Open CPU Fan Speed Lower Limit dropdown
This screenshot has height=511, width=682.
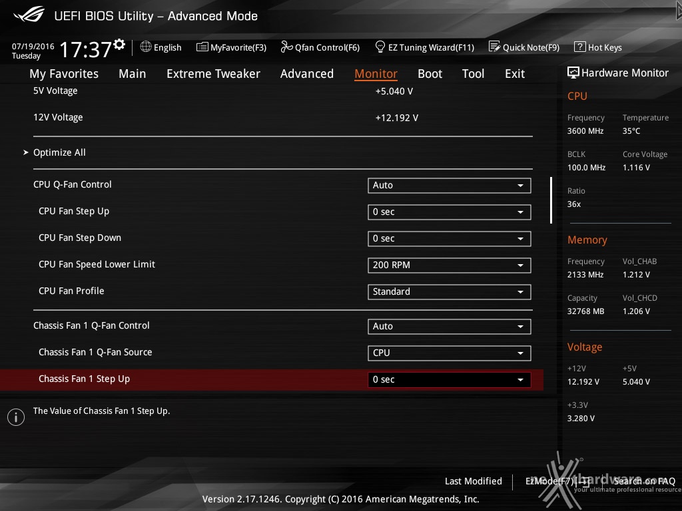tap(450, 265)
